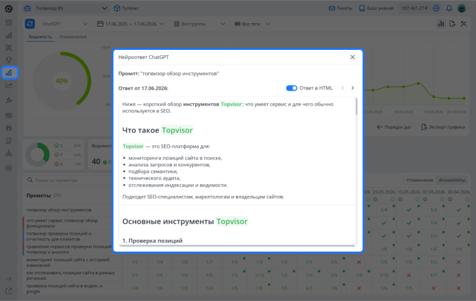Open the second sidebar icon under the logo
The image size is (476, 301).
[x=9, y=23]
